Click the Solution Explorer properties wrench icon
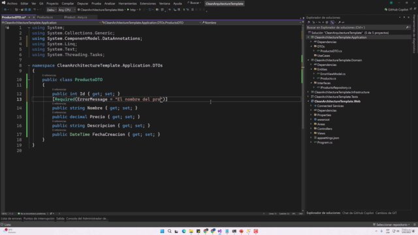Viewport: 418px width, 235px height. 340,22
